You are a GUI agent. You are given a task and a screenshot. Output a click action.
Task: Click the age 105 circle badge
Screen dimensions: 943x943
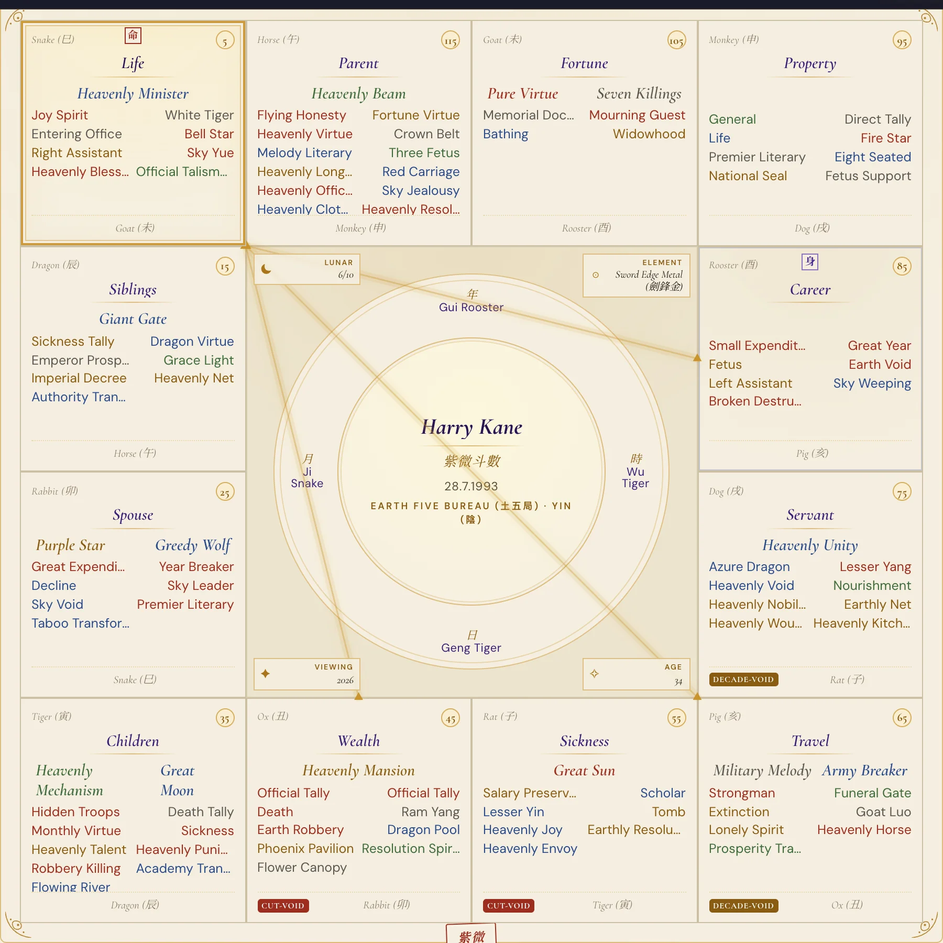[x=676, y=40]
